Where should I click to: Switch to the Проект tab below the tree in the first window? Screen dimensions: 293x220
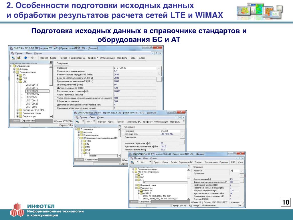coord(15,121)
